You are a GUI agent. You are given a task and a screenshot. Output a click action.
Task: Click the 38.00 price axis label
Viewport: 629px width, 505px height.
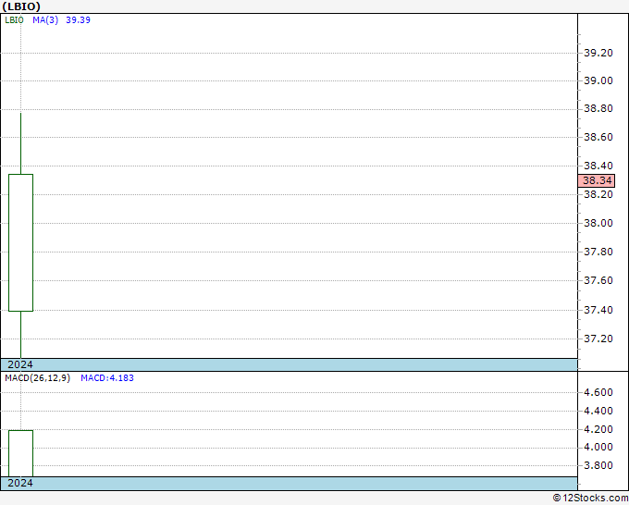[598, 223]
